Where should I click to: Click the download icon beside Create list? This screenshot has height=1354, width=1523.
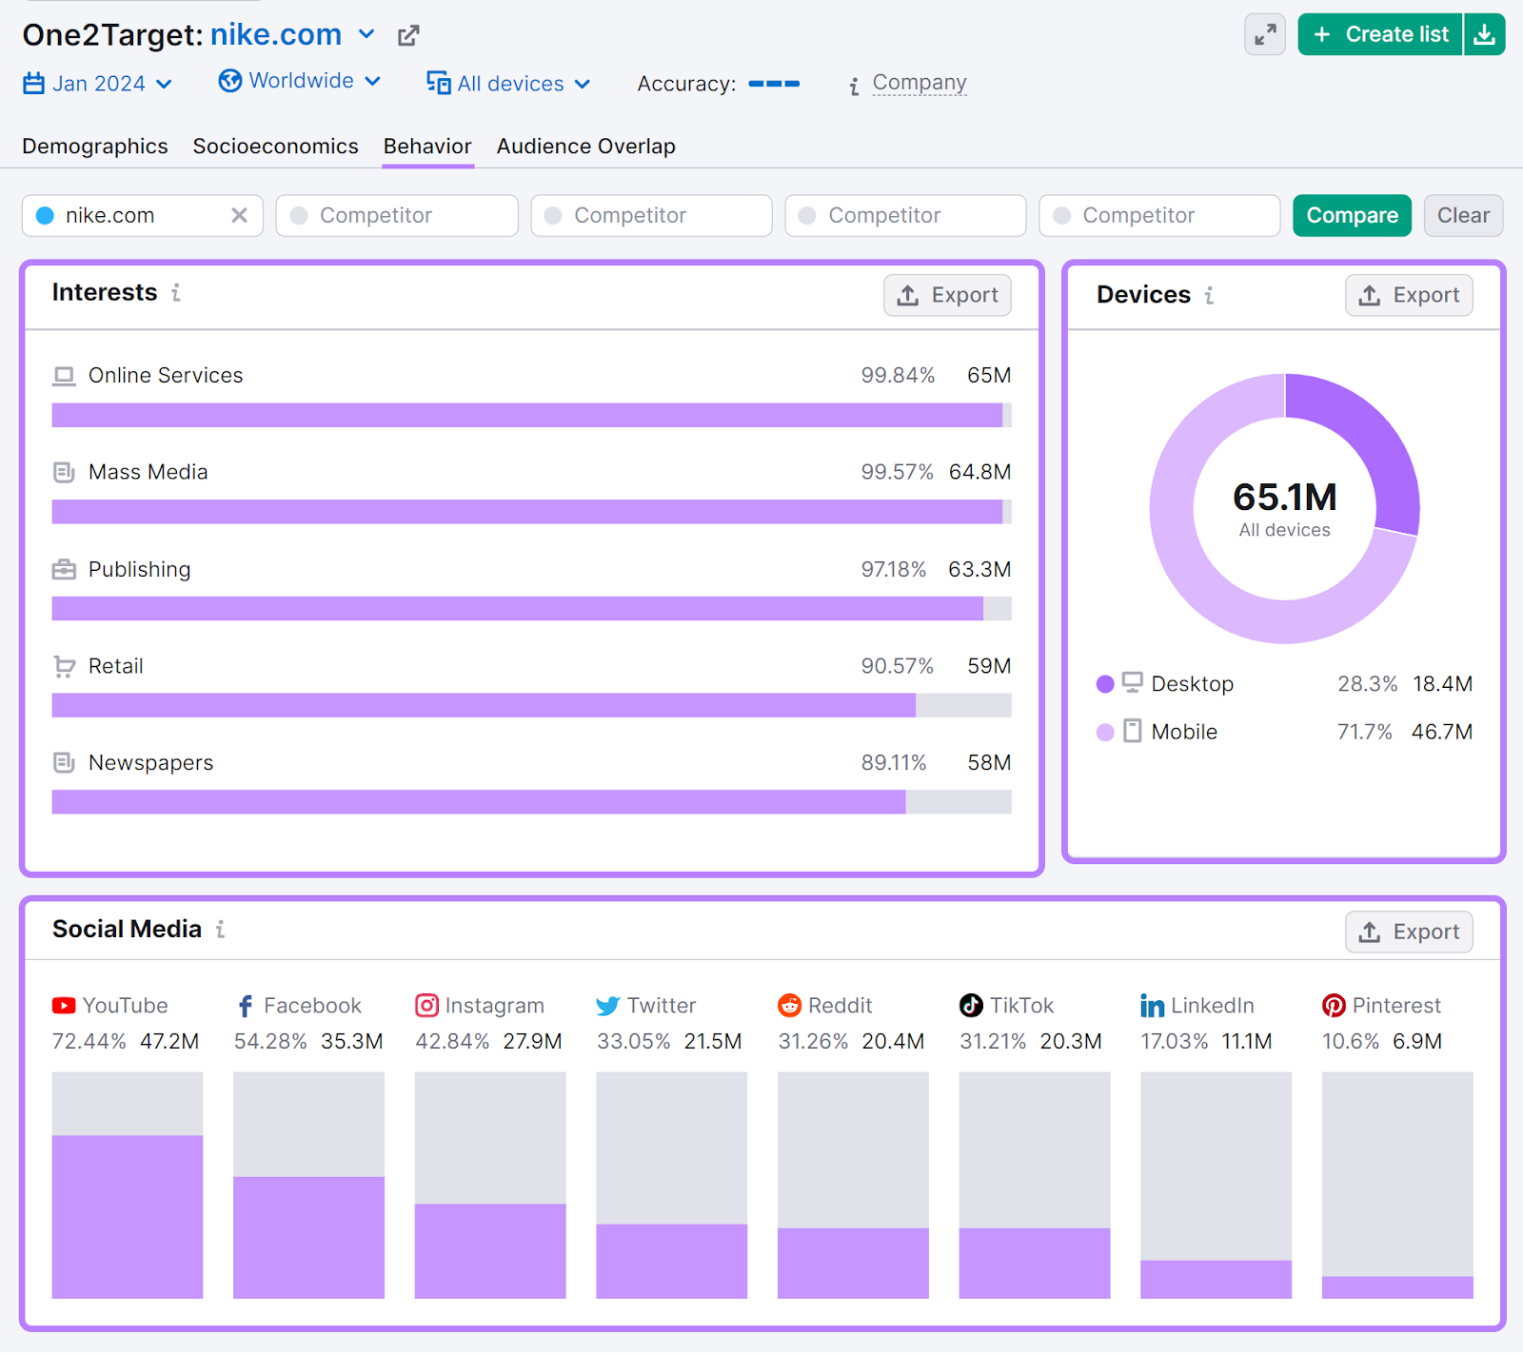coord(1485,34)
